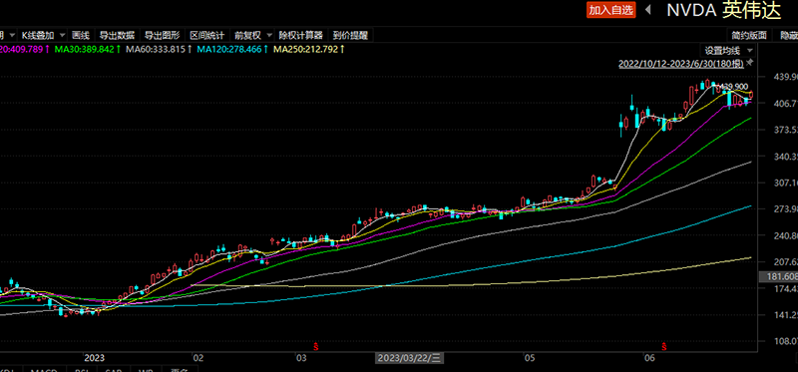
Task: Expand the K线叠加 dropdown arrow
Action: [62, 35]
